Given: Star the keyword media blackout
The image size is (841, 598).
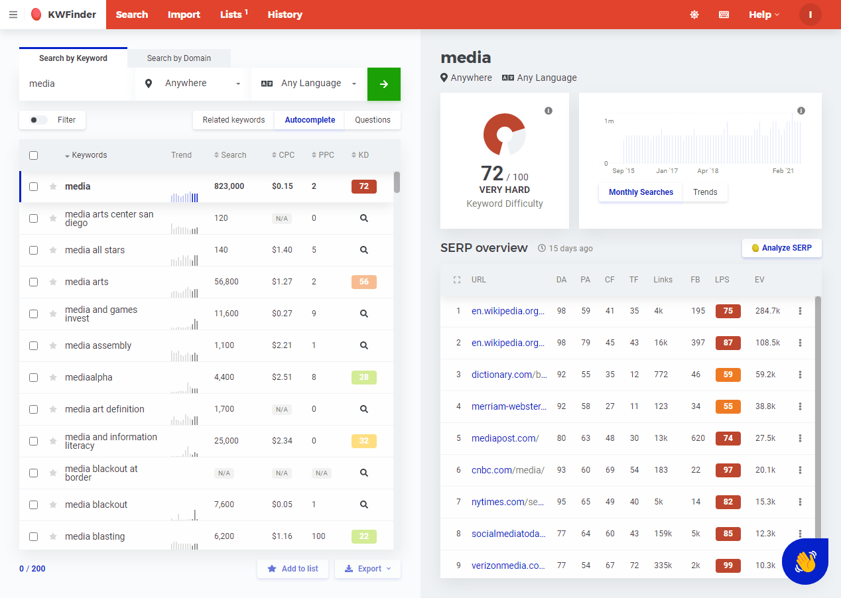Looking at the screenshot, I should (x=53, y=505).
